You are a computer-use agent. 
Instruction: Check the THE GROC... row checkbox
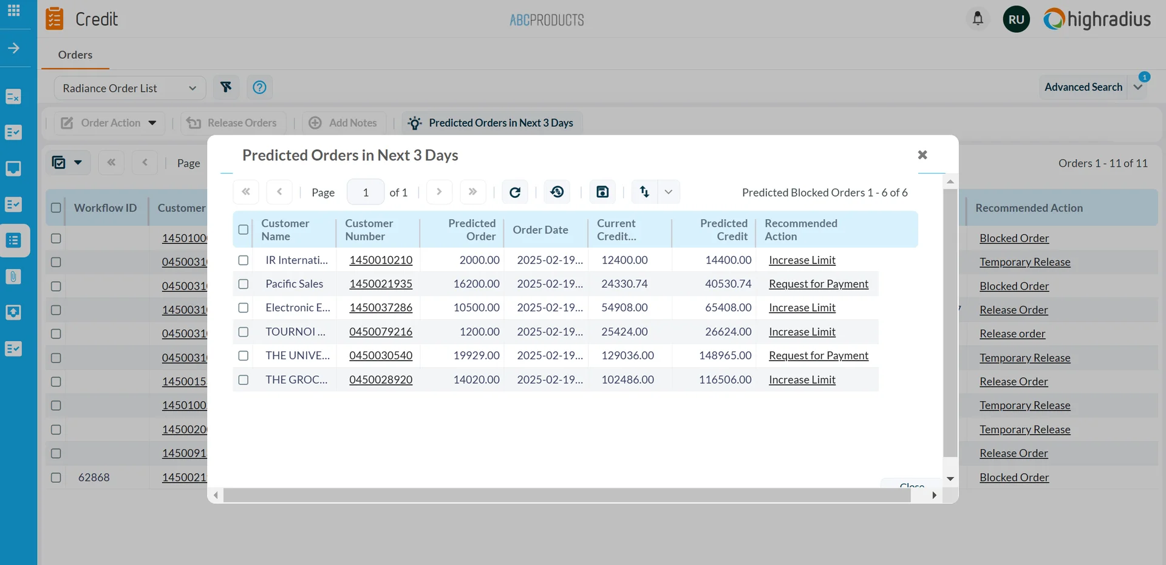(x=244, y=380)
